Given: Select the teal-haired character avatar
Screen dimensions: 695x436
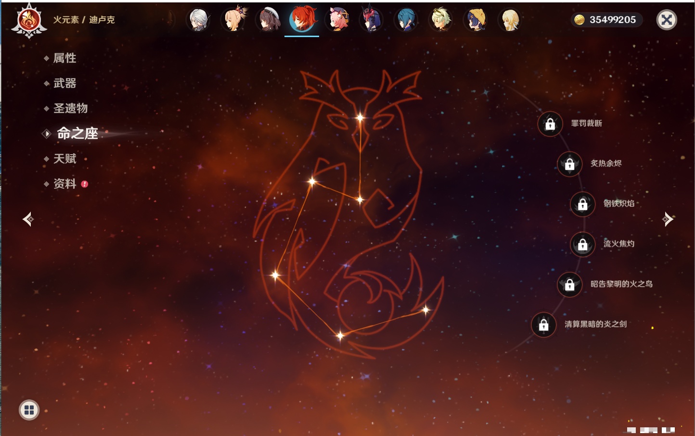Looking at the screenshot, I should [406, 20].
